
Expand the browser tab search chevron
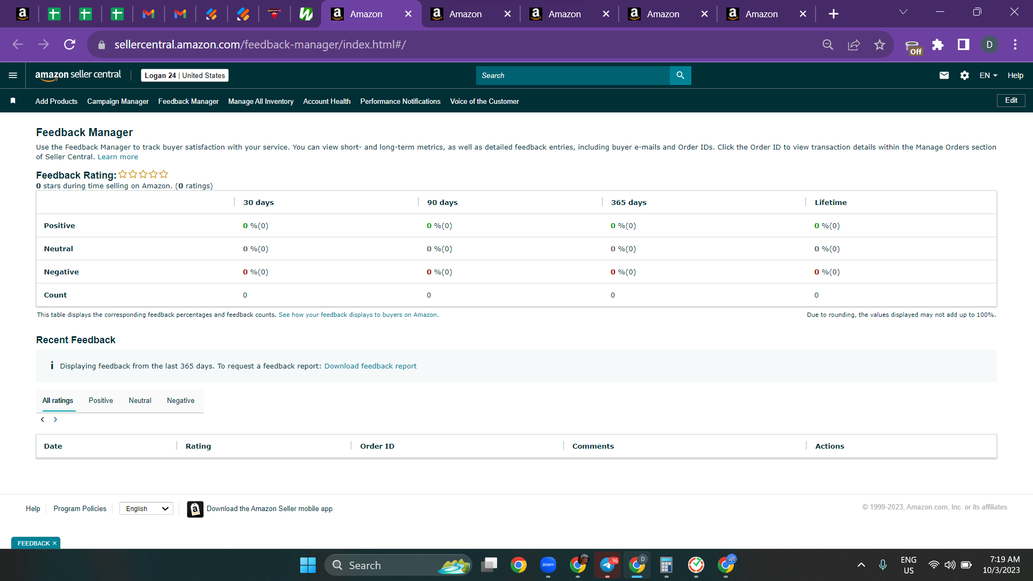[x=903, y=12]
